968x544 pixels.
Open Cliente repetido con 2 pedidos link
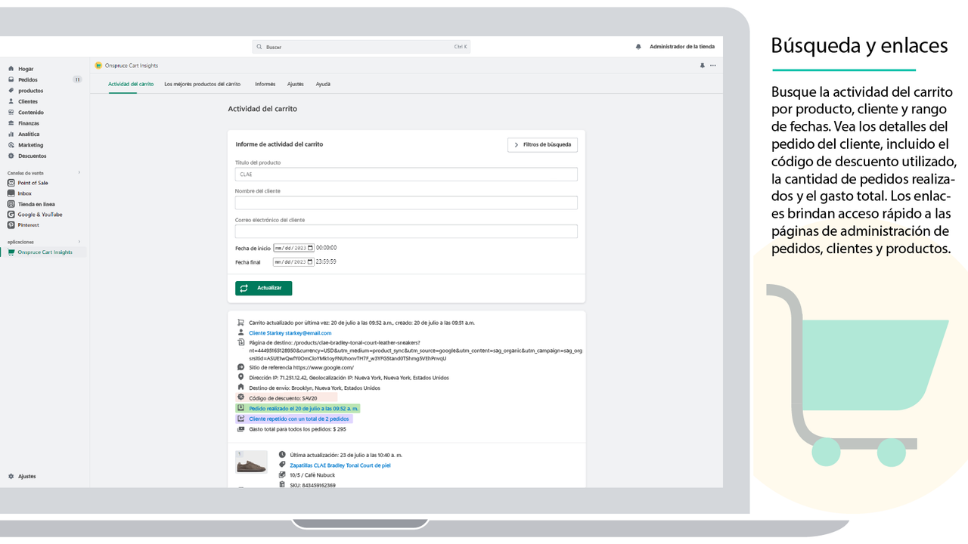(x=299, y=419)
